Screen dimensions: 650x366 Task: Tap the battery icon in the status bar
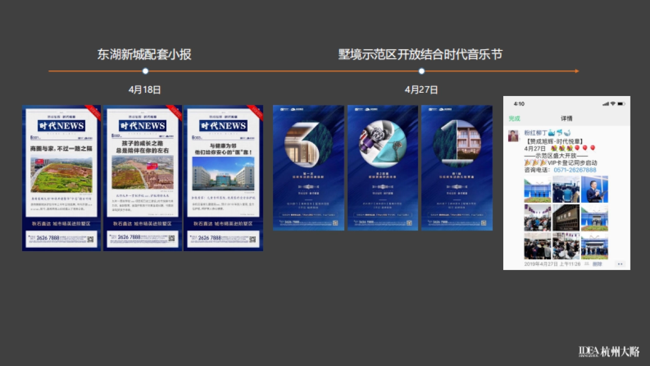[622, 104]
